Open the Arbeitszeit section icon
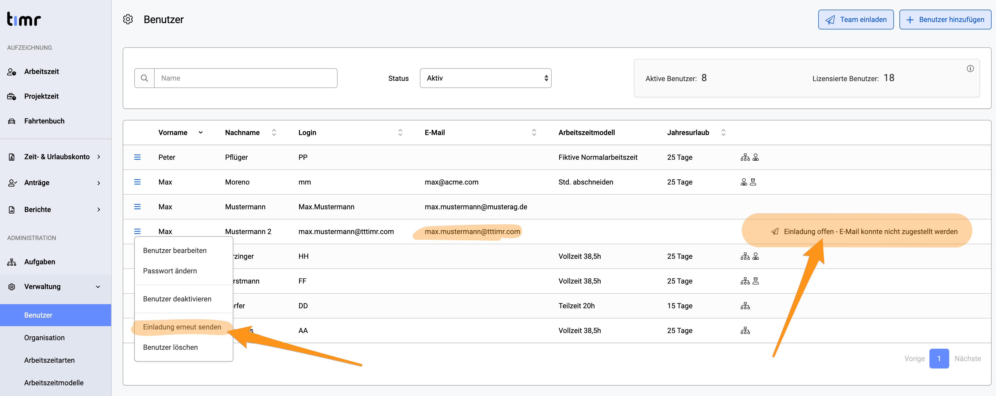 [x=12, y=72]
